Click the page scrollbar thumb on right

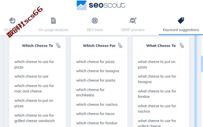[x=202, y=64]
